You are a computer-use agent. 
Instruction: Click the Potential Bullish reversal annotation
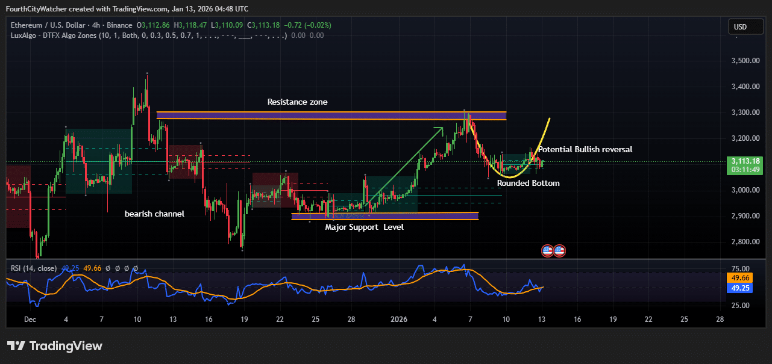pyautogui.click(x=585, y=149)
